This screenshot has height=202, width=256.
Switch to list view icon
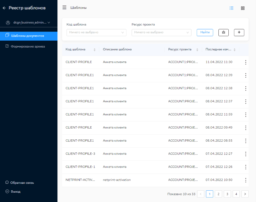232,8
